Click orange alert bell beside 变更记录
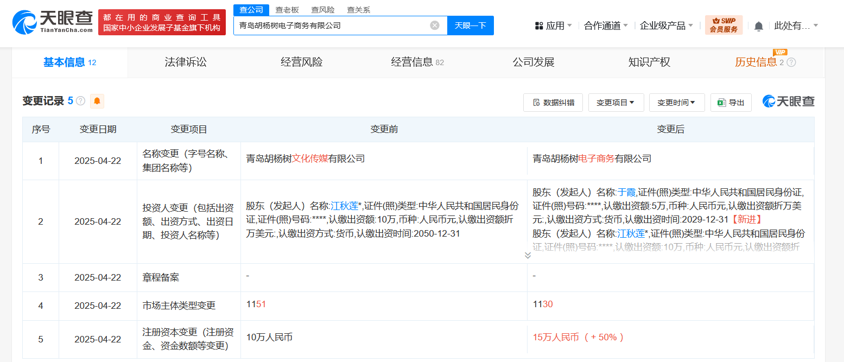 tap(97, 101)
